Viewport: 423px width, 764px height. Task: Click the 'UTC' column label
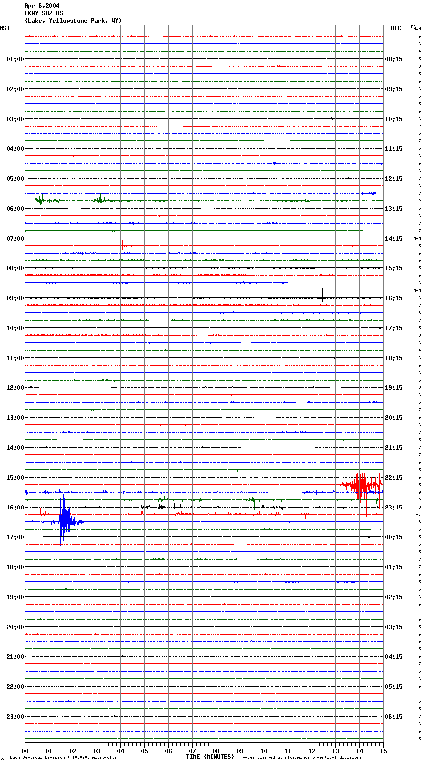tap(395, 28)
